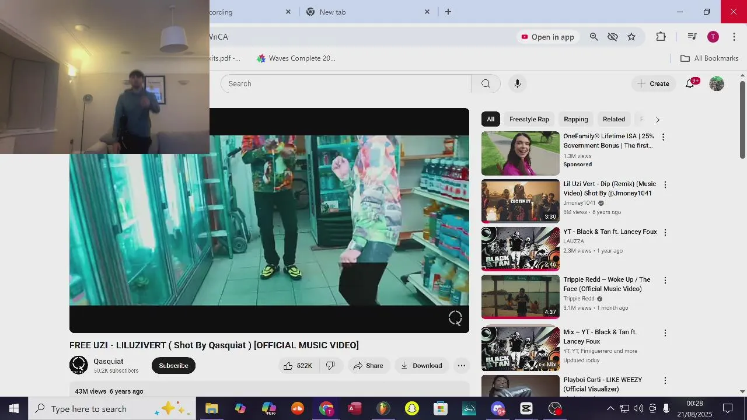Click the Create button
Viewport: 747px width, 420px height.
coord(653,83)
